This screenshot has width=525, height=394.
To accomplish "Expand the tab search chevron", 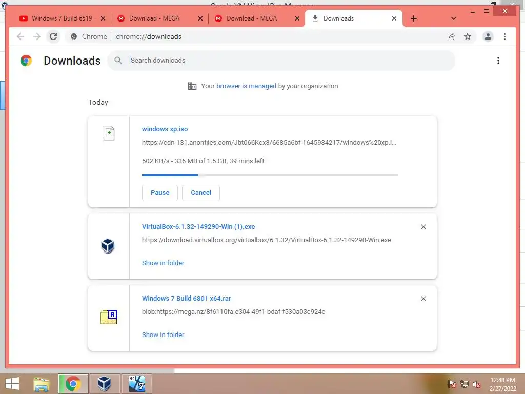I will (454, 18).
